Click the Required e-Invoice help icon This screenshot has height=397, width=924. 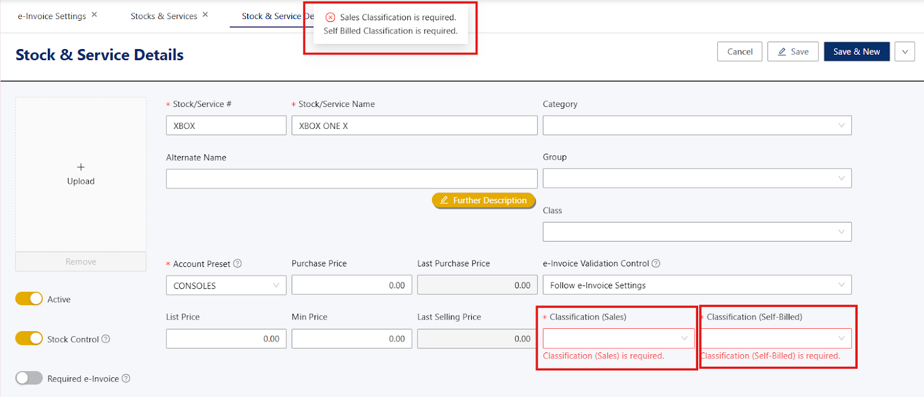[x=126, y=379]
